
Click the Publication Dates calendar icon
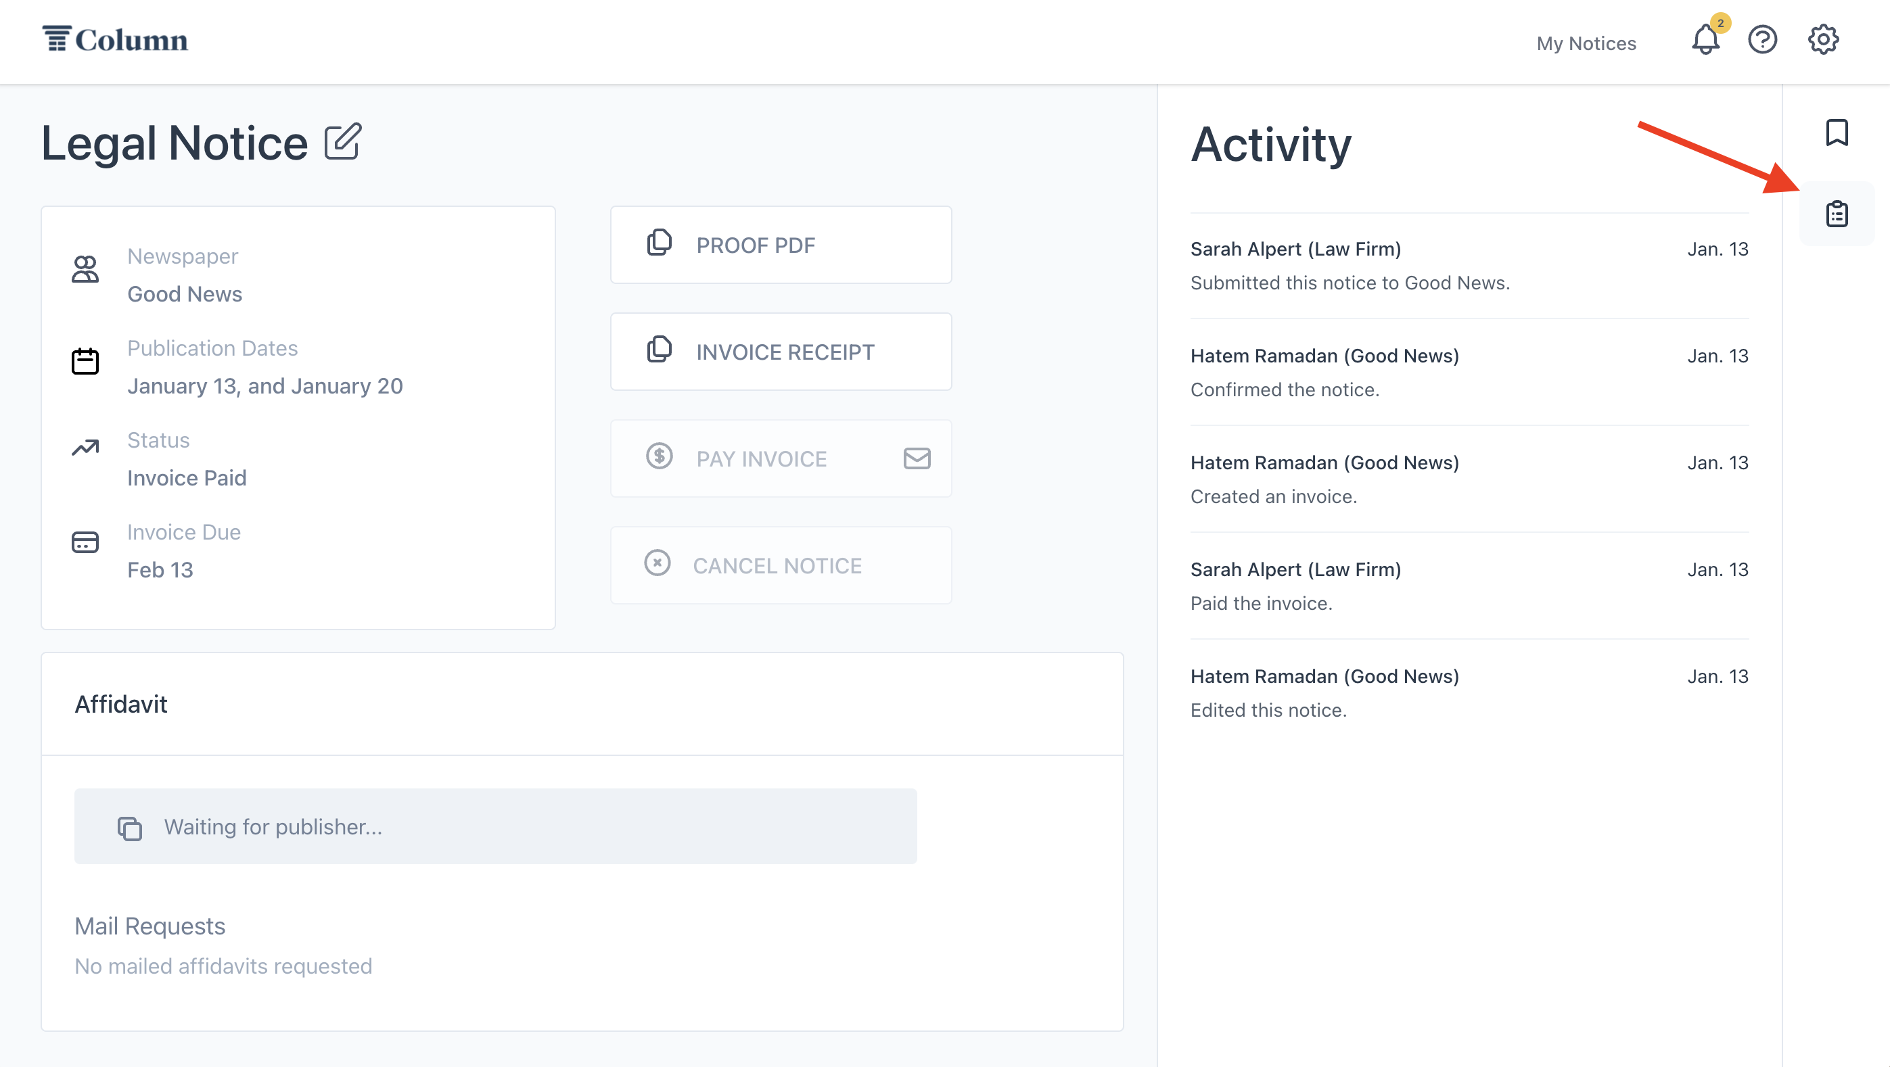[x=85, y=361]
